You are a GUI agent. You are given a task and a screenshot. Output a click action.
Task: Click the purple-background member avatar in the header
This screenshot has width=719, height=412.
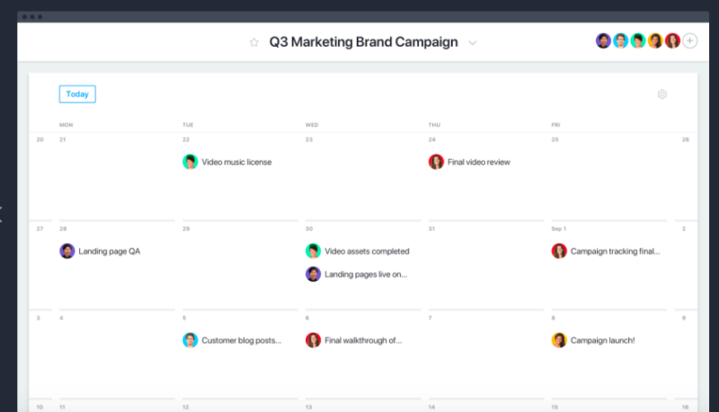603,40
